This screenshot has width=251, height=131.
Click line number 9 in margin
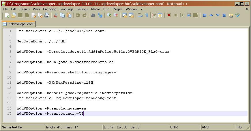(x=10, y=72)
